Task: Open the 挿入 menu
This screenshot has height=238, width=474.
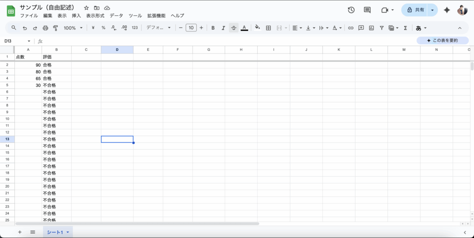Action: point(76,16)
